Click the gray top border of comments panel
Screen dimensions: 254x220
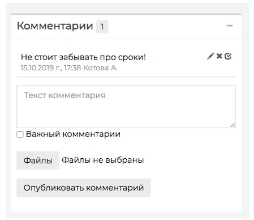(126, 14)
